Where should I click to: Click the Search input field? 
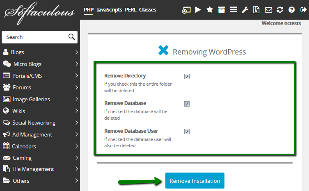tap(35, 37)
